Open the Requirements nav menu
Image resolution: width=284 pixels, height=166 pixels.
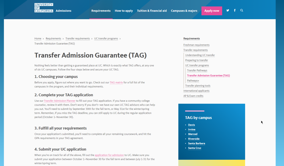pyautogui.click(x=101, y=11)
